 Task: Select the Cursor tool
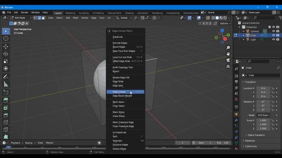click(x=6, y=39)
